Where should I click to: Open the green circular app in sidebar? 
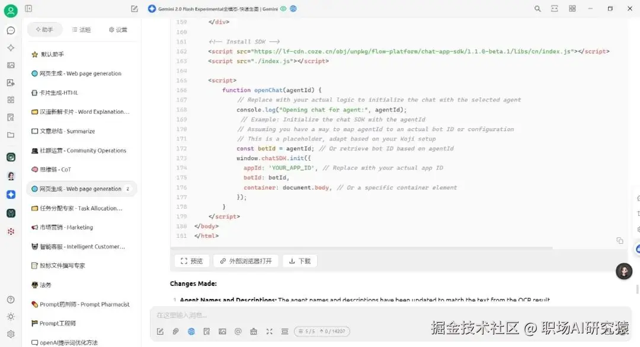click(11, 157)
